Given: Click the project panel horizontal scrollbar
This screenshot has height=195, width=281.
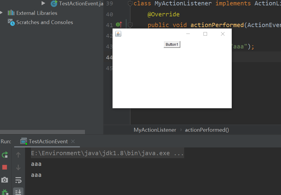Looking at the screenshot, I should pyautogui.click(x=42, y=132).
